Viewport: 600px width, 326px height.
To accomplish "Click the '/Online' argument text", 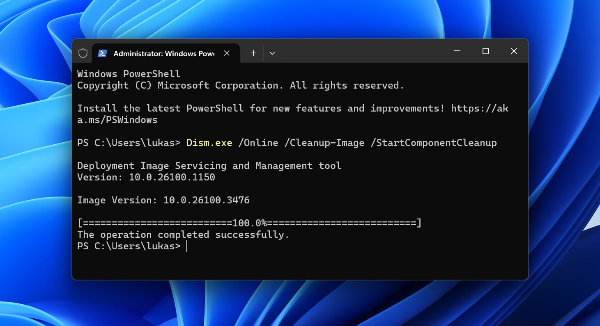I will click(258, 143).
